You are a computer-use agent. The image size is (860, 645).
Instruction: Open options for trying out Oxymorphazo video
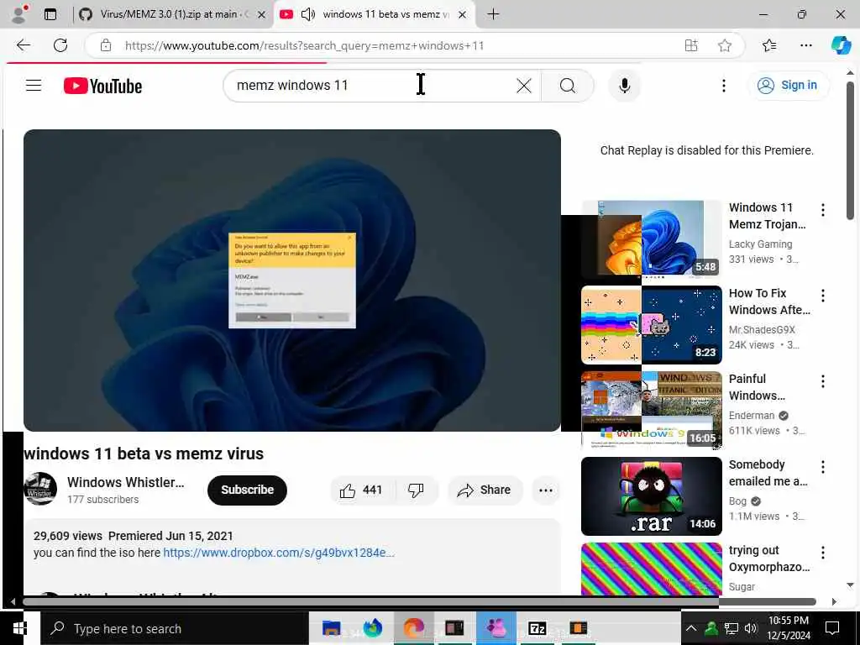point(823,553)
